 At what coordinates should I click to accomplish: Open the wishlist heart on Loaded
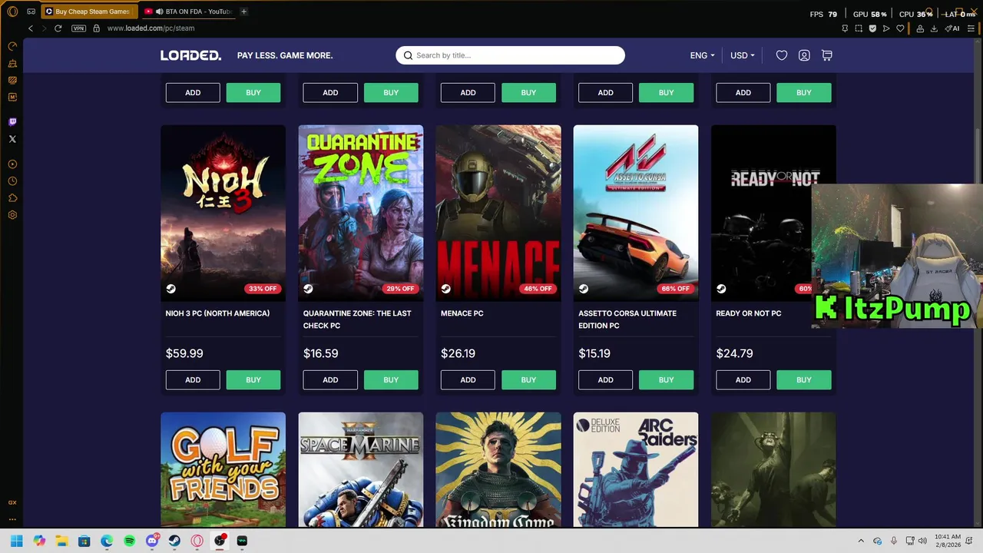coord(782,55)
